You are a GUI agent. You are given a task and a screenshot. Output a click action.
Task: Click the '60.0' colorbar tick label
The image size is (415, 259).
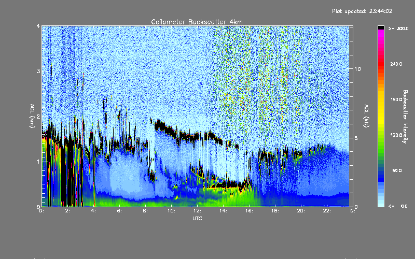397,170
